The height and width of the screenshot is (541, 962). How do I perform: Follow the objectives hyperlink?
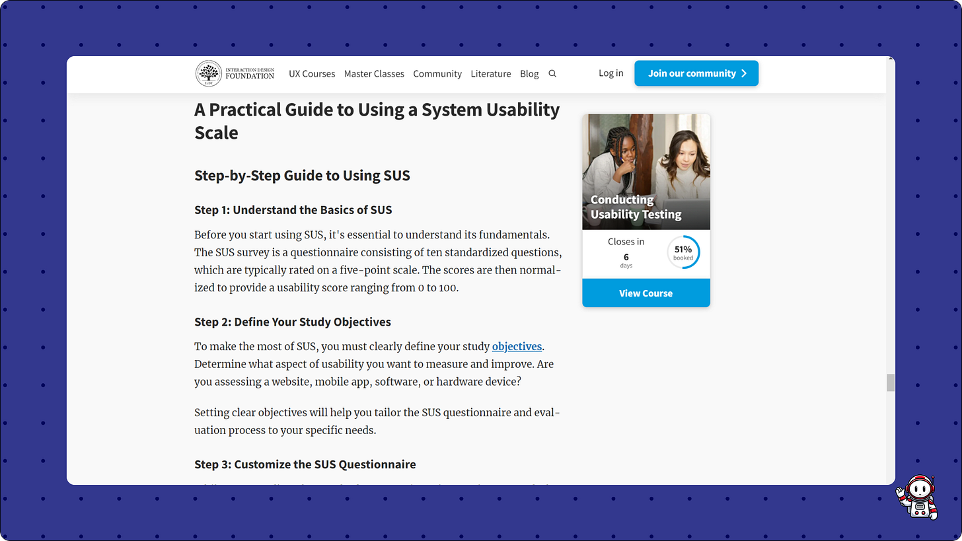coord(517,346)
